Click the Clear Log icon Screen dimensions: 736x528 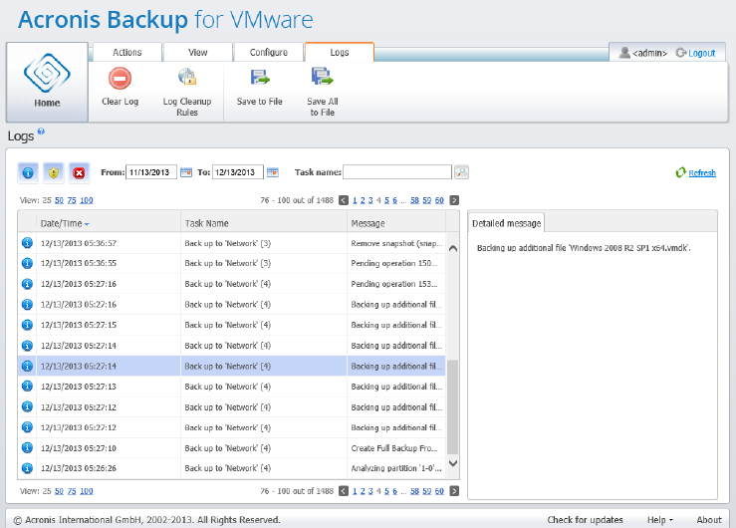point(120,78)
